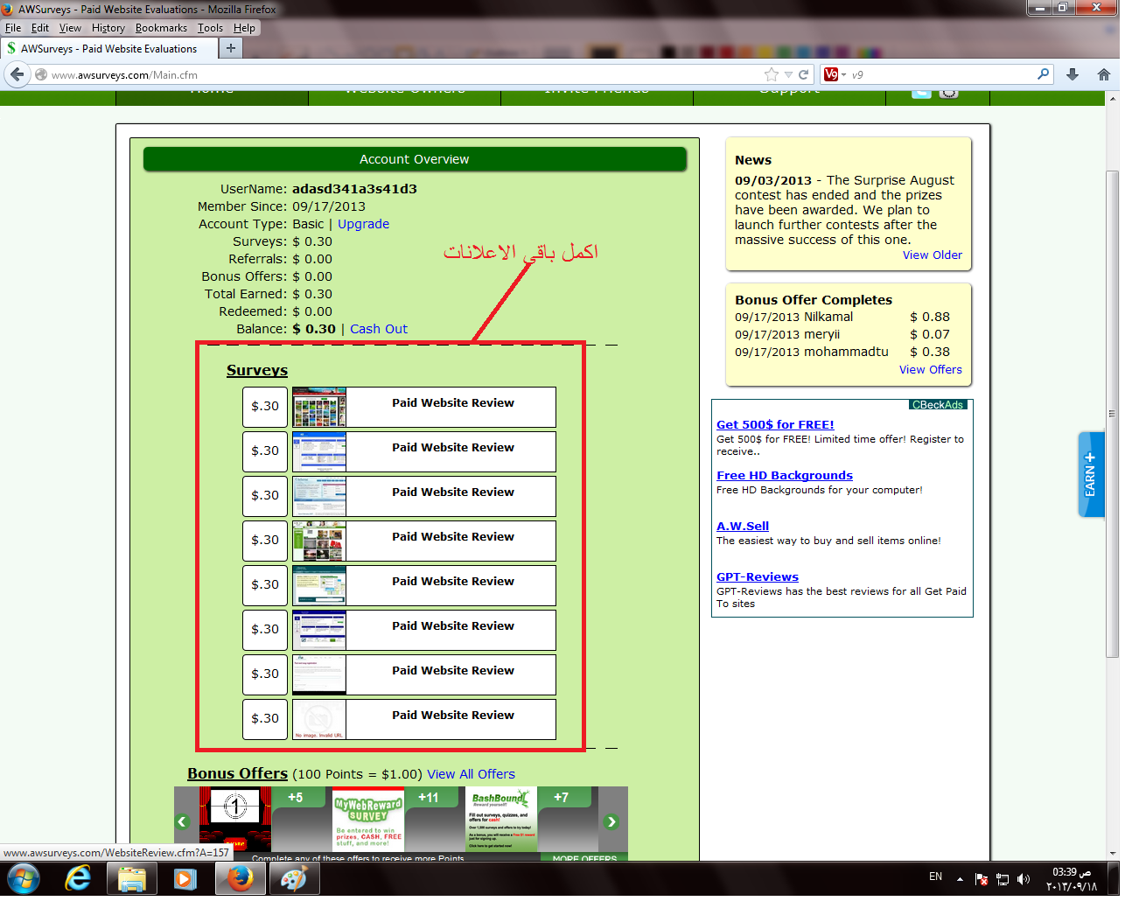Show hidden tray icons arrow

pos(960,878)
